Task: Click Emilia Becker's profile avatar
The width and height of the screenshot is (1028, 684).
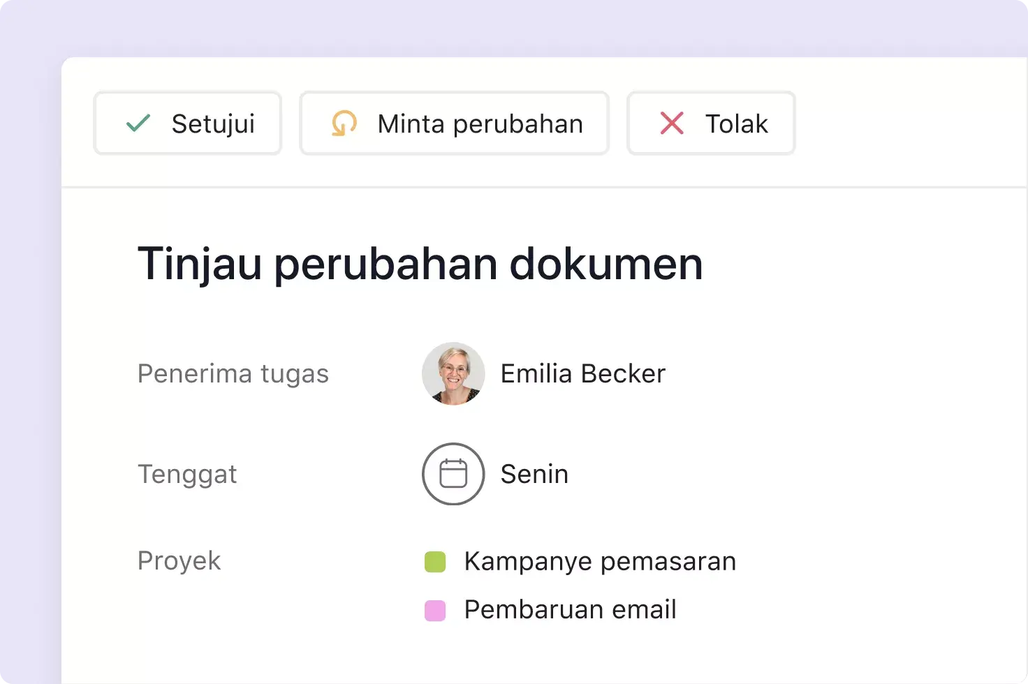Action: 453,373
